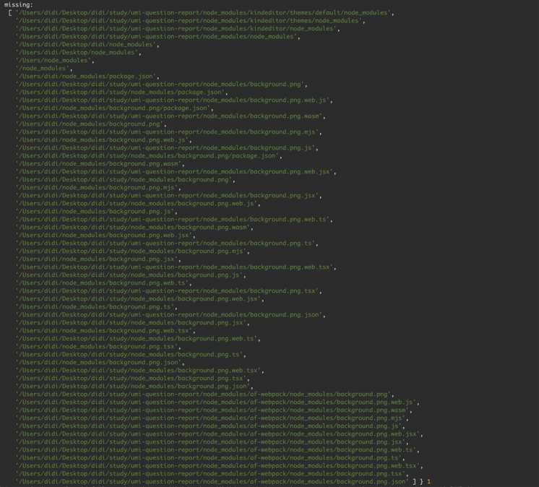Click the '/Users/node_modules' line
The width and height of the screenshot is (539, 487).
(x=55, y=61)
